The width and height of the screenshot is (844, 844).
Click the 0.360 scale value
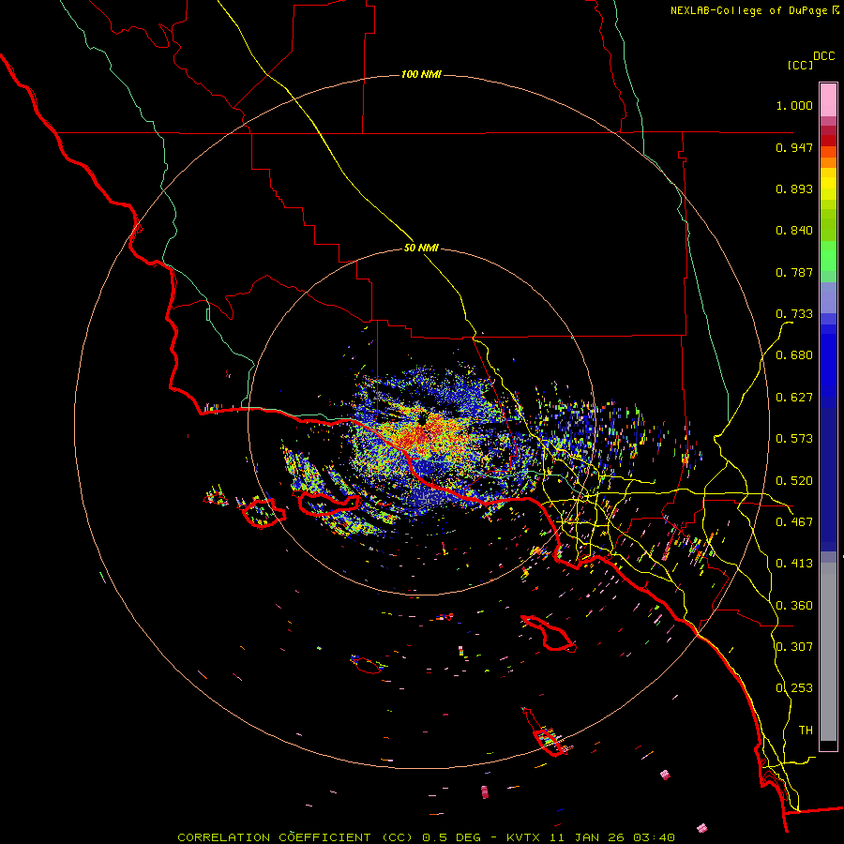pyautogui.click(x=794, y=606)
